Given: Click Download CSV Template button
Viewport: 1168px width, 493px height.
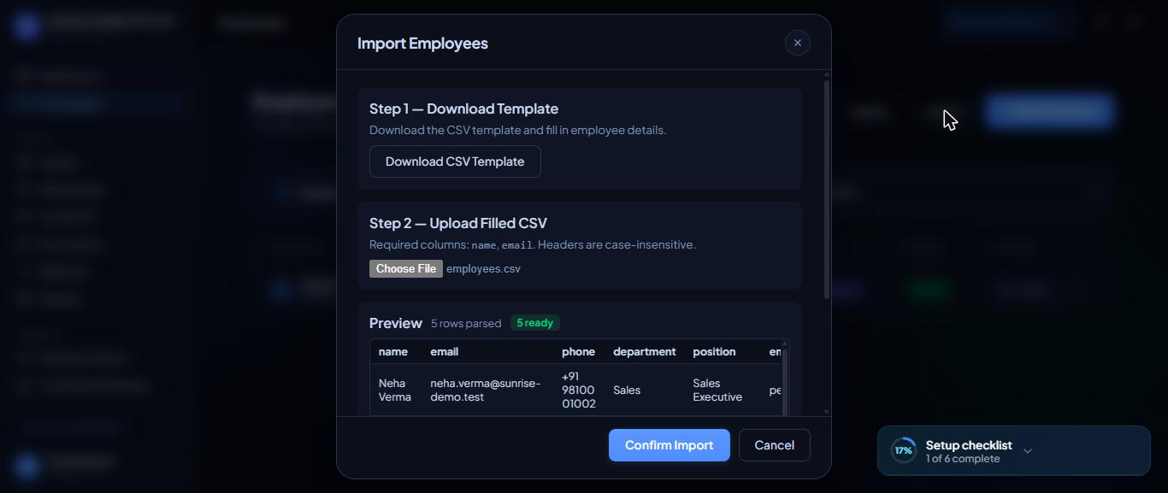Looking at the screenshot, I should pyautogui.click(x=455, y=161).
